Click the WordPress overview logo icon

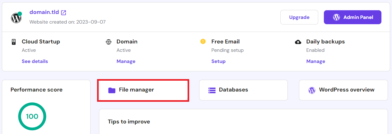(312, 90)
